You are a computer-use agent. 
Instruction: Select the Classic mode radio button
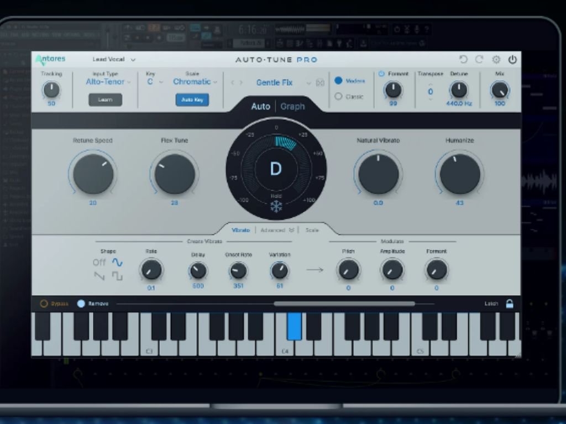[338, 96]
